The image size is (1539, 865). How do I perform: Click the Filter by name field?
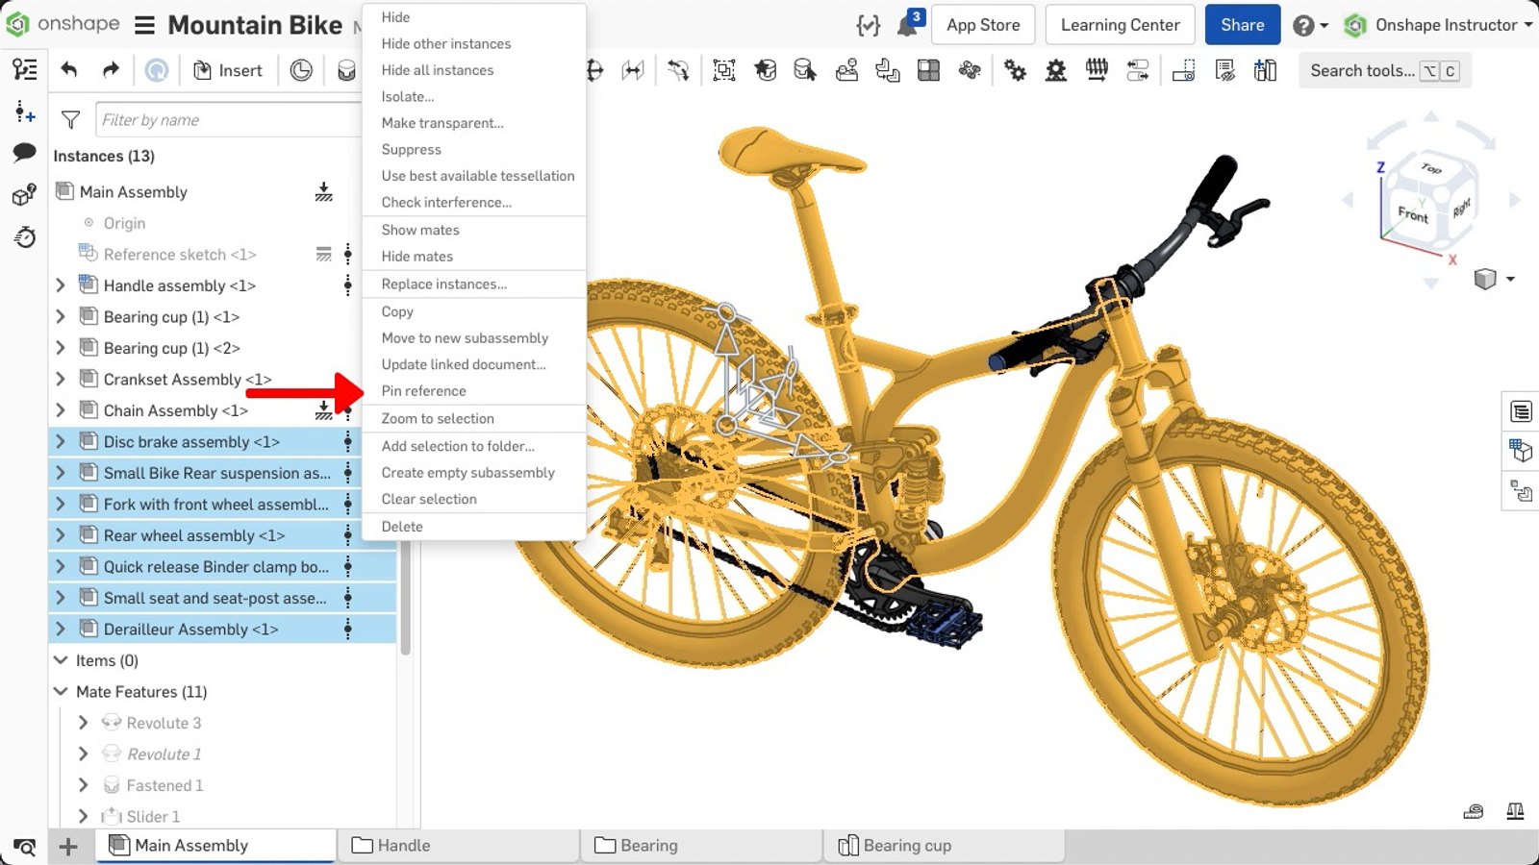229,120
